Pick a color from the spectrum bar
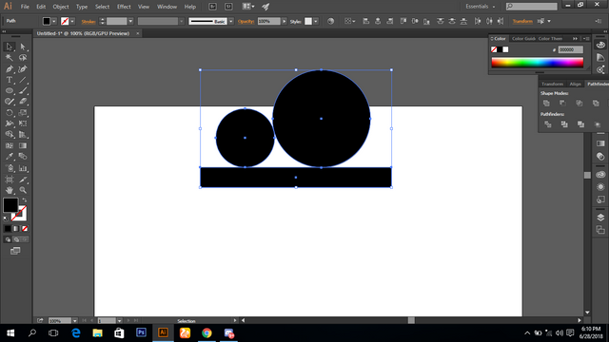Viewport: 609px width, 342px height. (x=537, y=63)
